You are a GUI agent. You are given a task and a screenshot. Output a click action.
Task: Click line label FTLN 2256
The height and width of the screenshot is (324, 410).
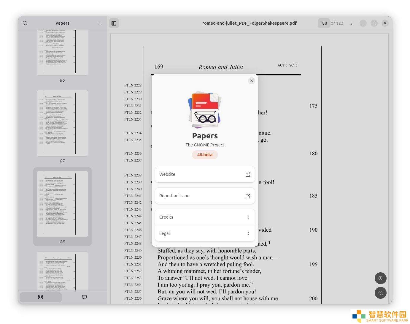pos(133,298)
